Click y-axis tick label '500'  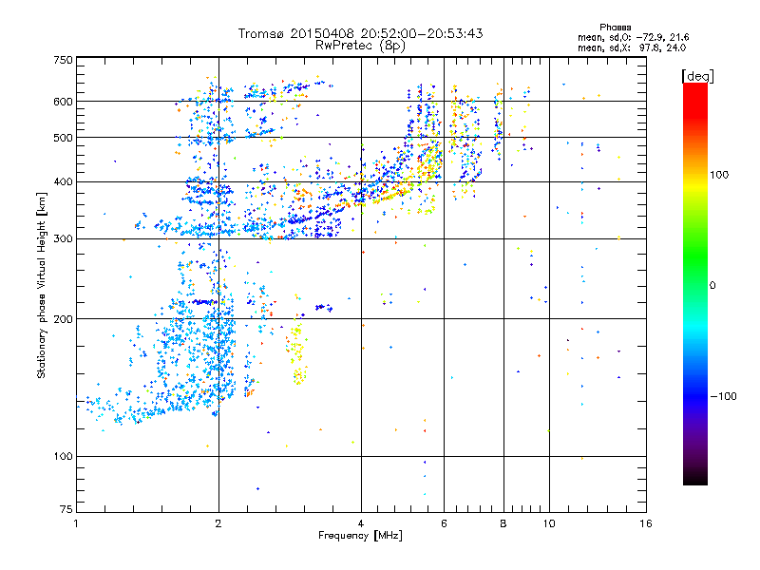click(64, 138)
